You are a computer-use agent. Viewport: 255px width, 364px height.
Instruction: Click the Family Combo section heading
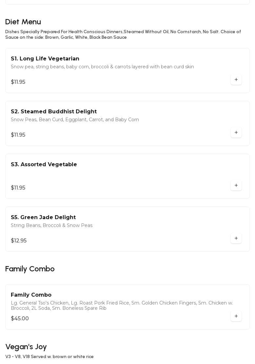click(30, 269)
